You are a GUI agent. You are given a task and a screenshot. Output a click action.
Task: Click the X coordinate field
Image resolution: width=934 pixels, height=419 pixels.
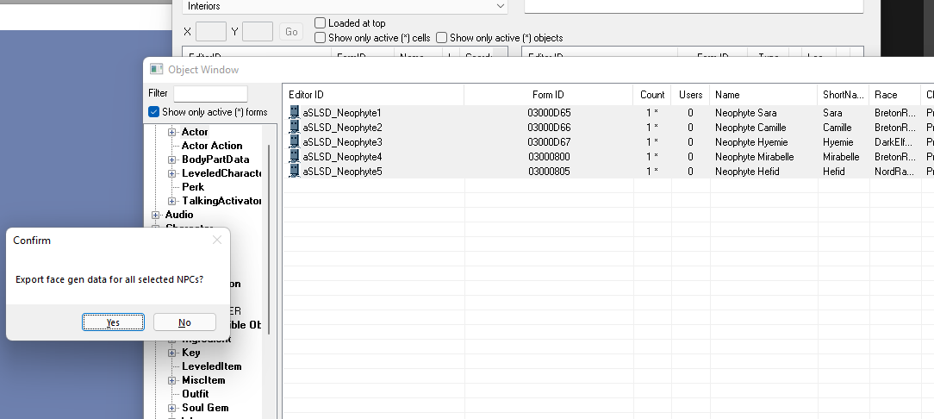211,32
